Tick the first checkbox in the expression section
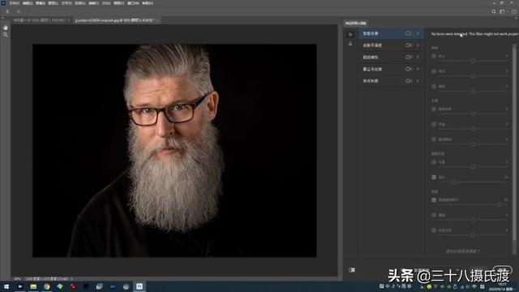The height and width of the screenshot is (292, 519). [434, 56]
